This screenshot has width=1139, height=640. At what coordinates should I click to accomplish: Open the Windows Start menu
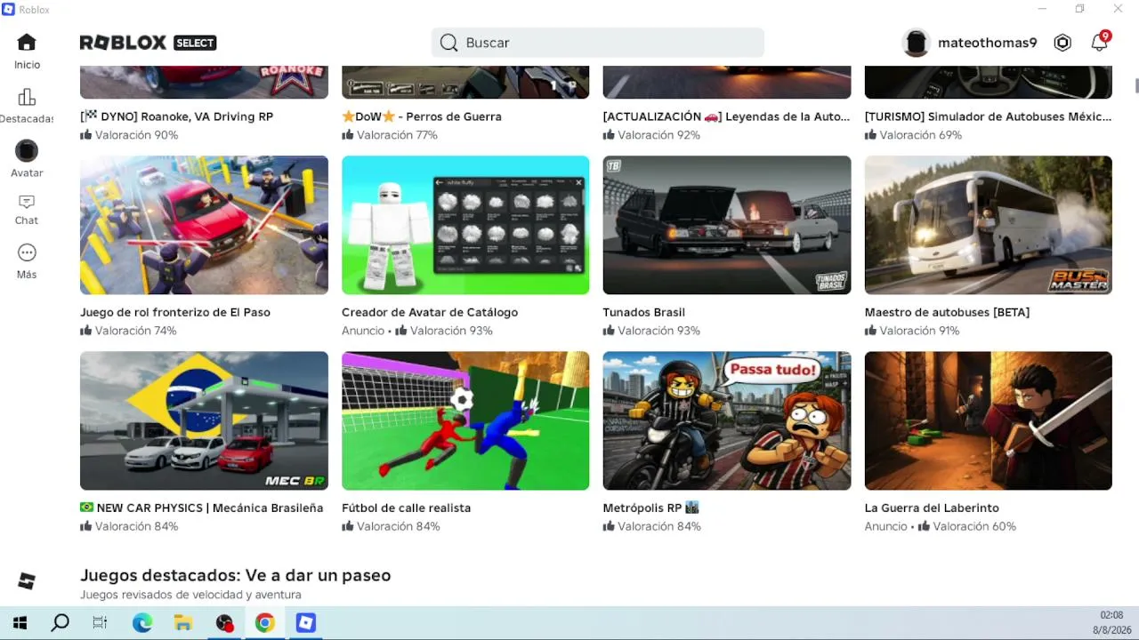pos(20,623)
